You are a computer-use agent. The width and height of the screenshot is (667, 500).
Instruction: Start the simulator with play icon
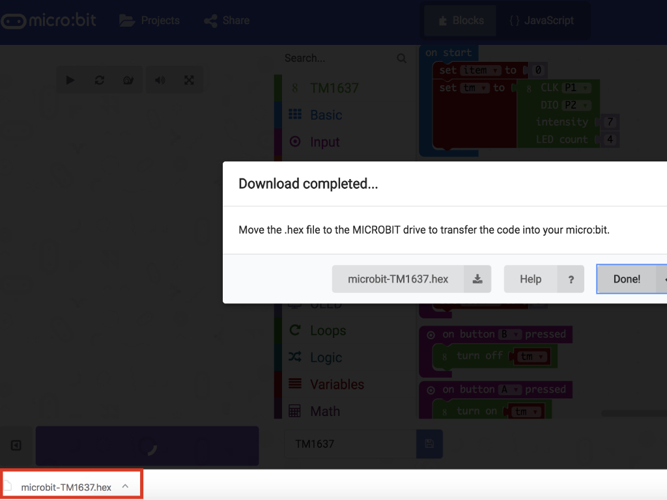(70, 80)
